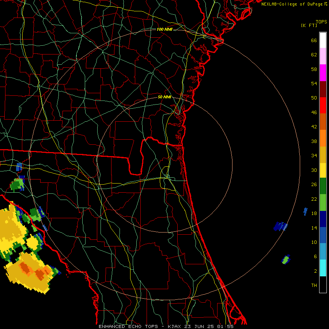Click the bright yellow swatch near 30
Screen dimensions: 329x329
click(323, 170)
